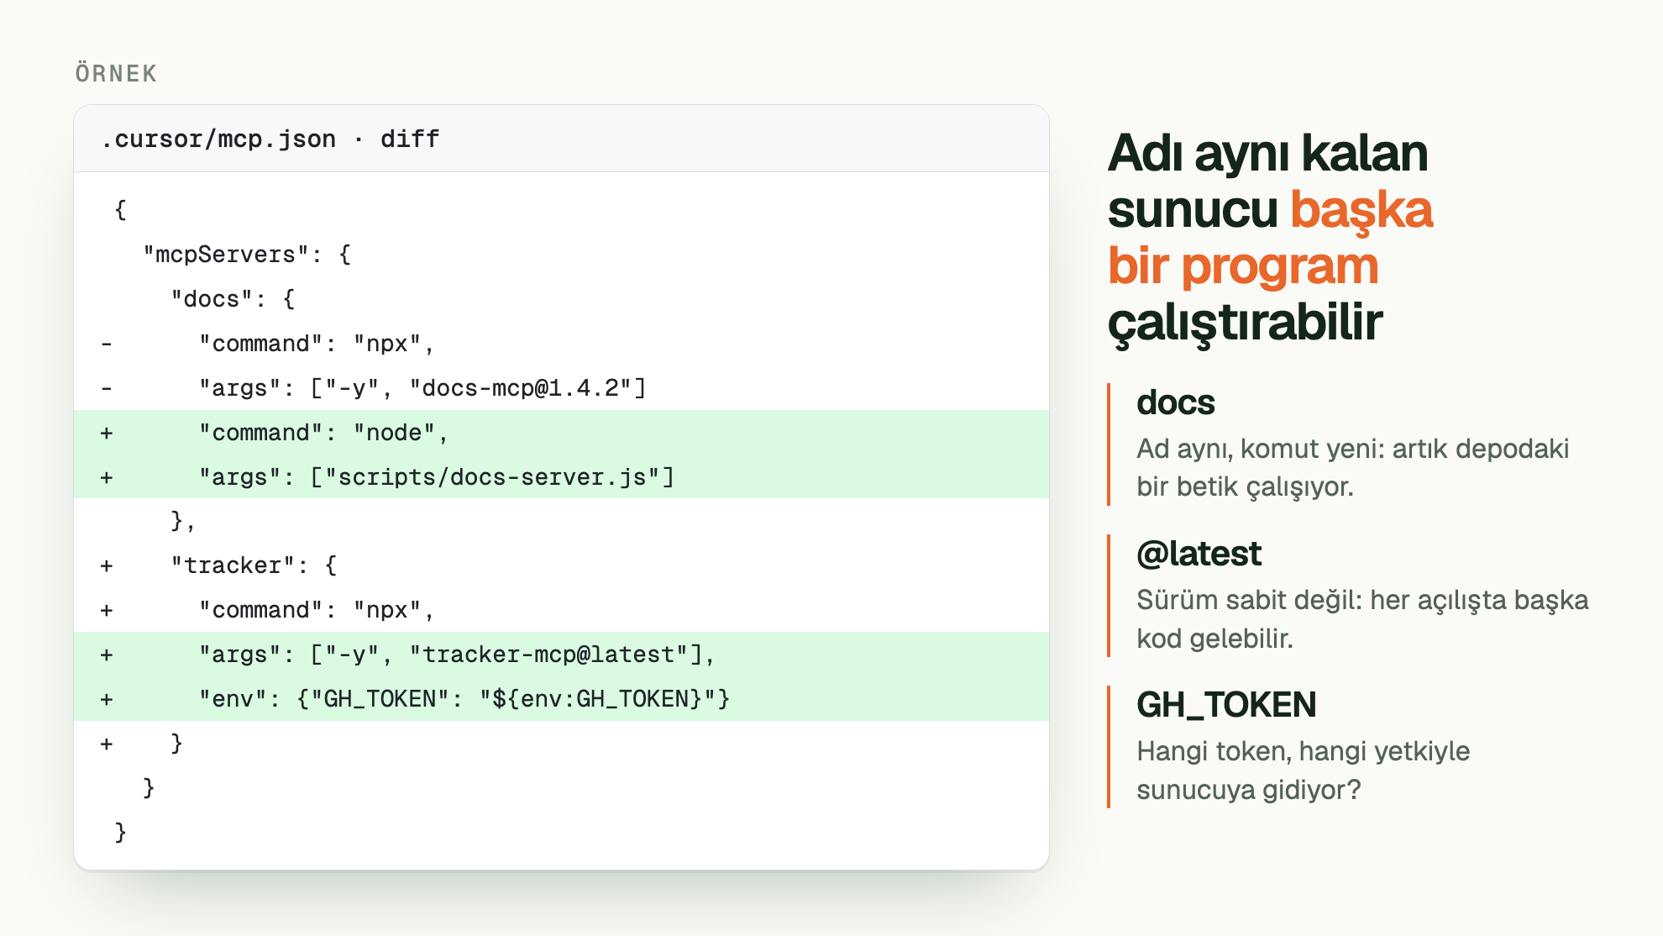Click the orange 'bir program' heading text

(1243, 266)
